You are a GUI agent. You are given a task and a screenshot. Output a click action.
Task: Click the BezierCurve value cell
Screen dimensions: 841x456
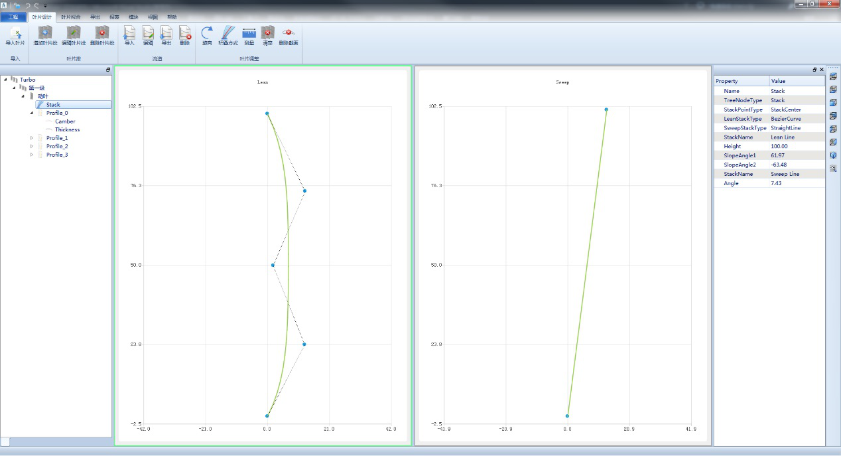(797, 119)
